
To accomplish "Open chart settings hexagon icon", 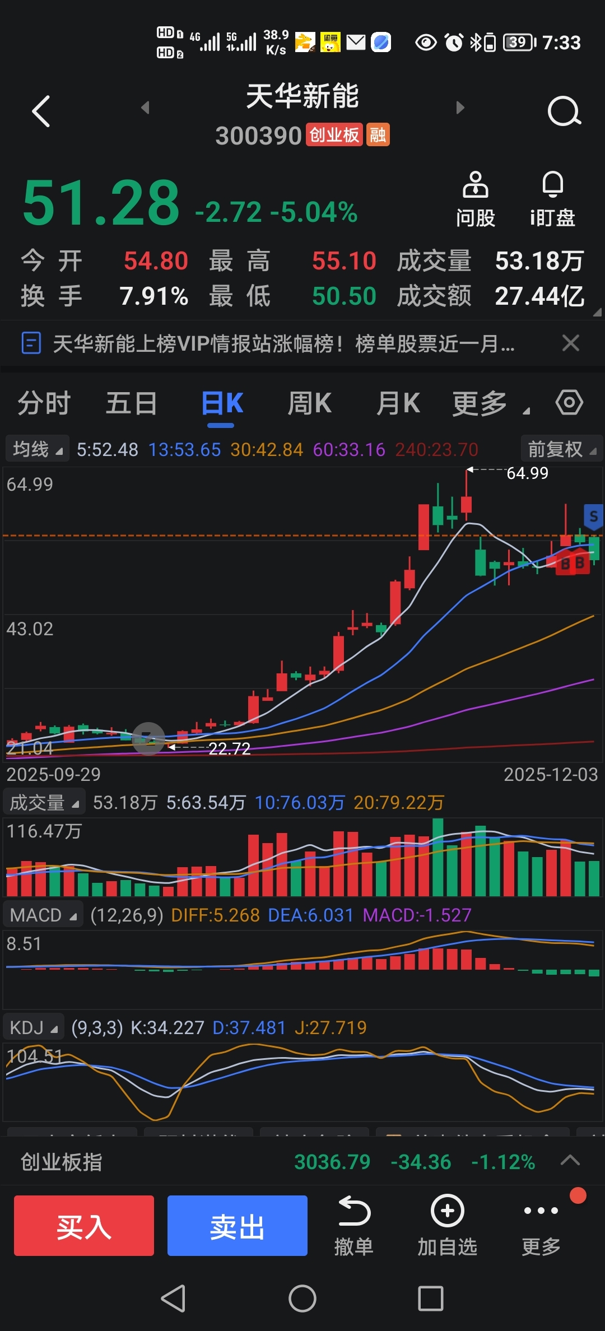I will click(569, 403).
